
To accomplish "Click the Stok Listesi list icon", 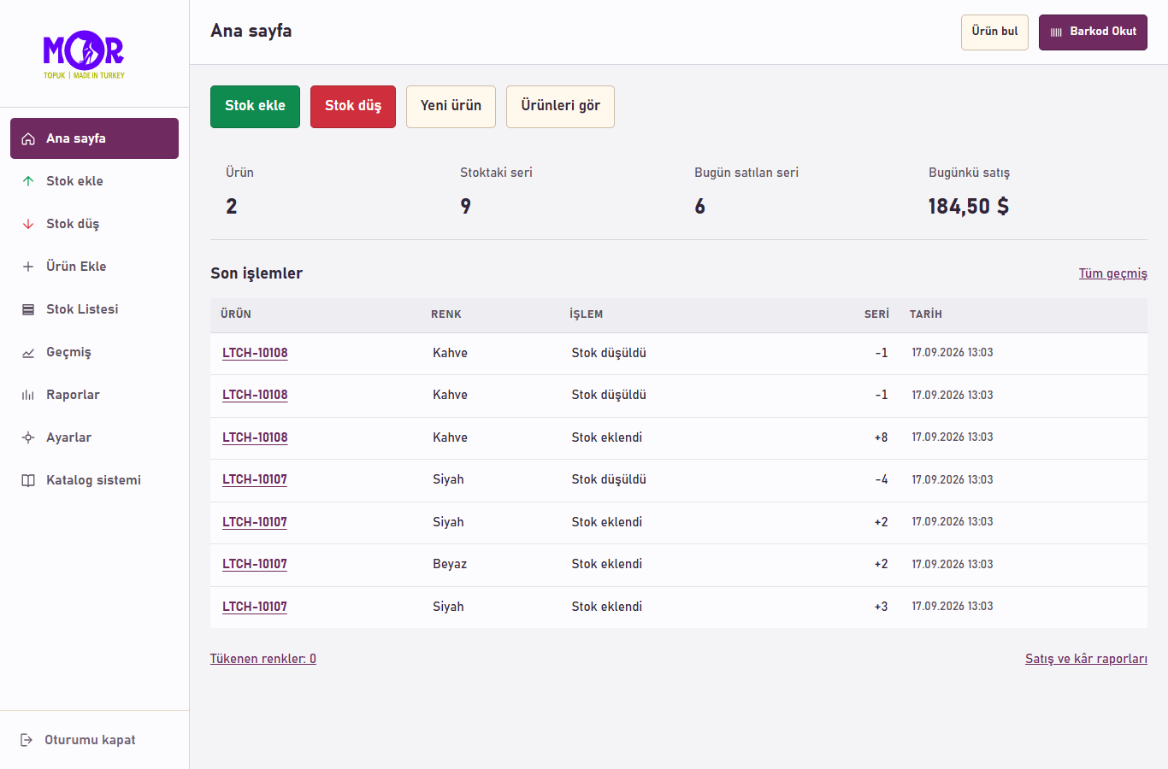I will 28,309.
